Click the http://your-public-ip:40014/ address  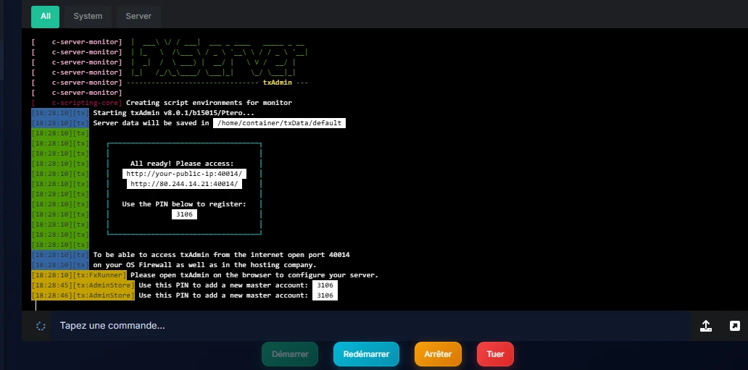coord(184,174)
